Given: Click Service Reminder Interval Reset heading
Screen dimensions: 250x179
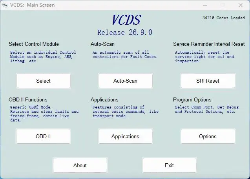Looking at the screenshot, I should (x=209, y=44).
